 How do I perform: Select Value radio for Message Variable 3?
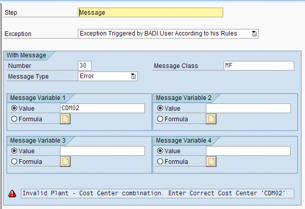click(14, 151)
